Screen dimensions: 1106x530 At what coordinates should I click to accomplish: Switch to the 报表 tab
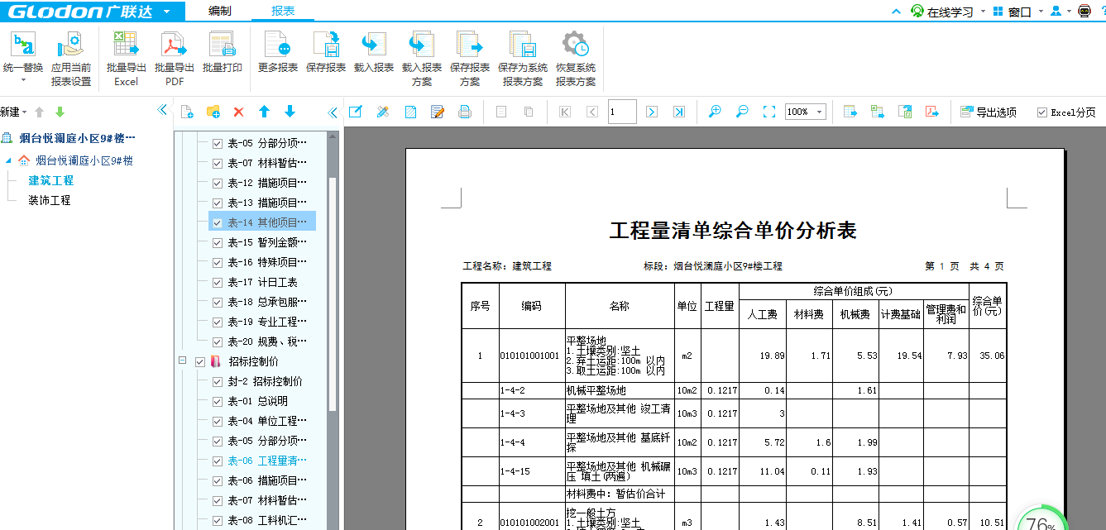click(284, 12)
